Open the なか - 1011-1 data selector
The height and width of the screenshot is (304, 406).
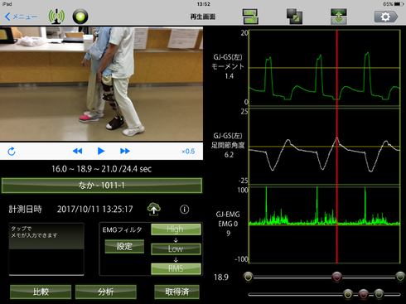pyautogui.click(x=102, y=186)
